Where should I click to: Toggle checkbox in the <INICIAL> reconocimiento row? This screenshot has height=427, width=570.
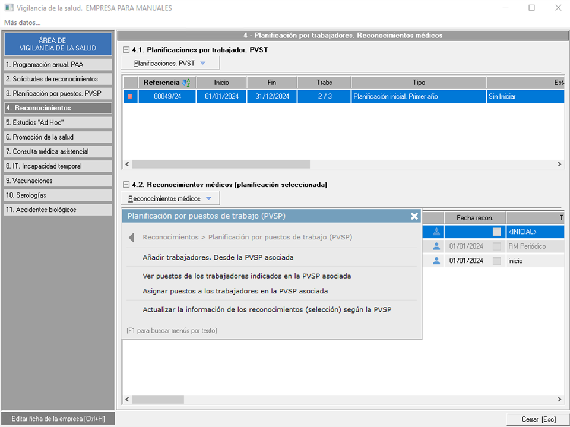coord(496,232)
